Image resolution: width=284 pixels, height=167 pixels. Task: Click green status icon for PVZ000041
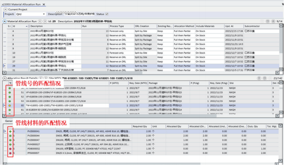[10, 131]
